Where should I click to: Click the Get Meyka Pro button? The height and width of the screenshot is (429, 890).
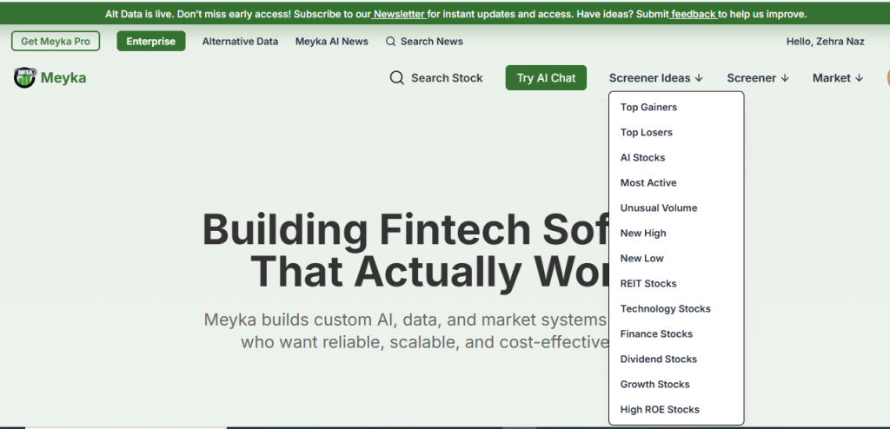56,42
